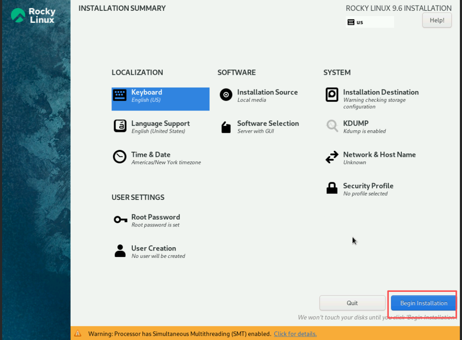The height and width of the screenshot is (340, 462).
Task: Open Language Support via its icon
Action: click(x=120, y=126)
